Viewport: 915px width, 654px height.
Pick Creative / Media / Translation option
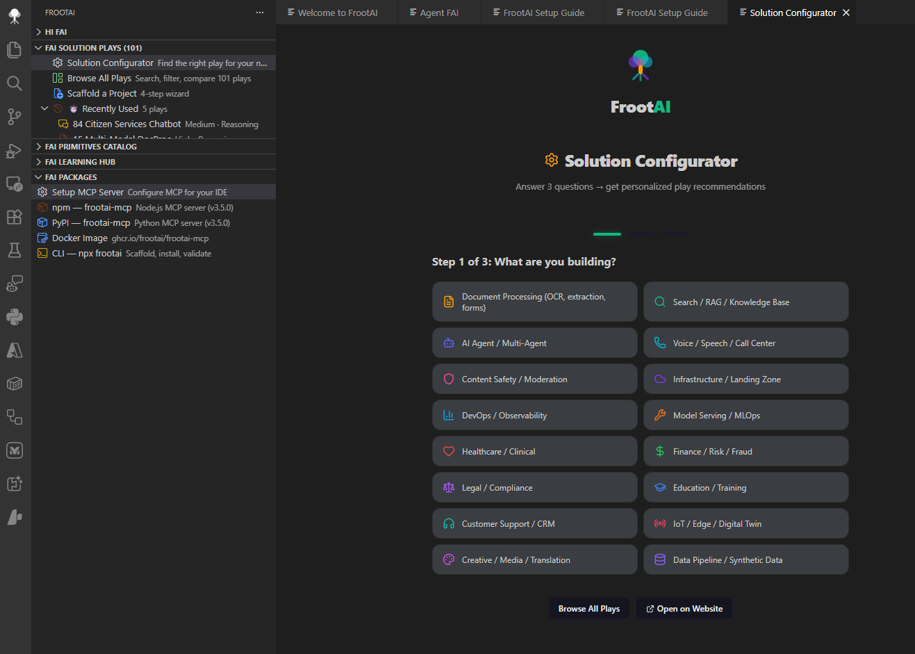(x=534, y=559)
